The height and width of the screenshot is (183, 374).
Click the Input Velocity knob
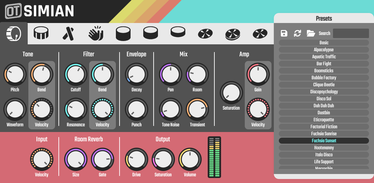click(x=42, y=159)
